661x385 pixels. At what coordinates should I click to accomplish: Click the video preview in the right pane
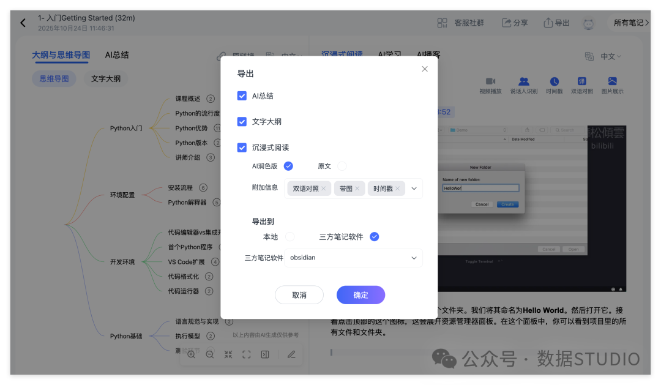pyautogui.click(x=532, y=208)
